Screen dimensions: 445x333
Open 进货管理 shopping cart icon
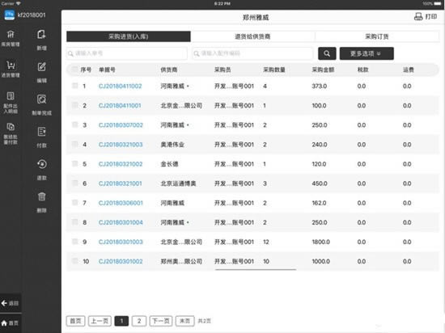pos(11,65)
